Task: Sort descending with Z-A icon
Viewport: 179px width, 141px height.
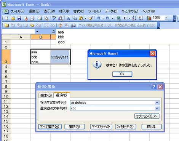Action: tap(141, 18)
